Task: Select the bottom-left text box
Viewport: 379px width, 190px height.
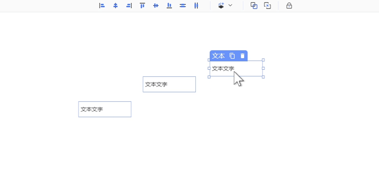Action: pos(105,109)
